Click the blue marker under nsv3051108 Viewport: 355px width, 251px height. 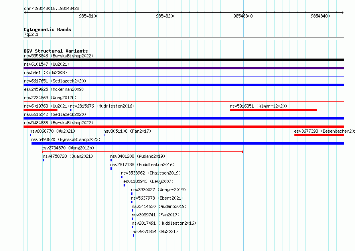[x=104, y=135]
